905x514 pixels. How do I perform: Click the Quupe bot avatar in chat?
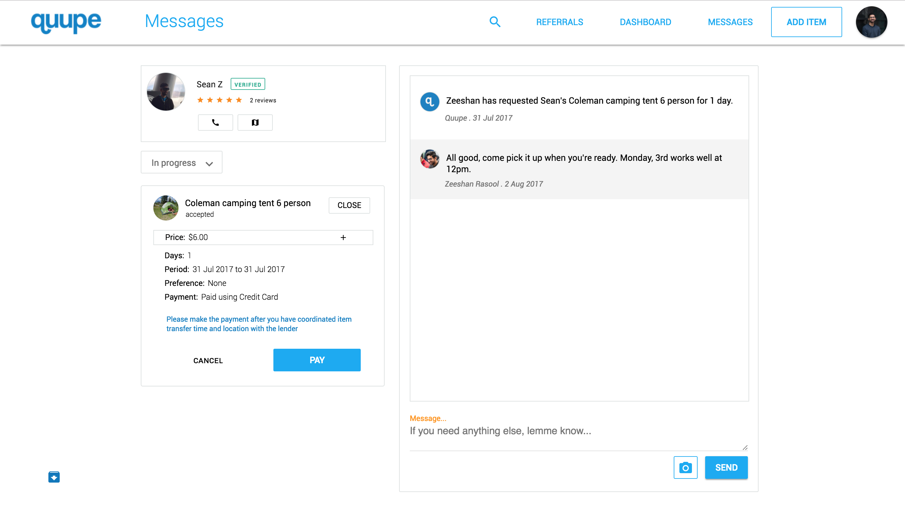coord(429,102)
